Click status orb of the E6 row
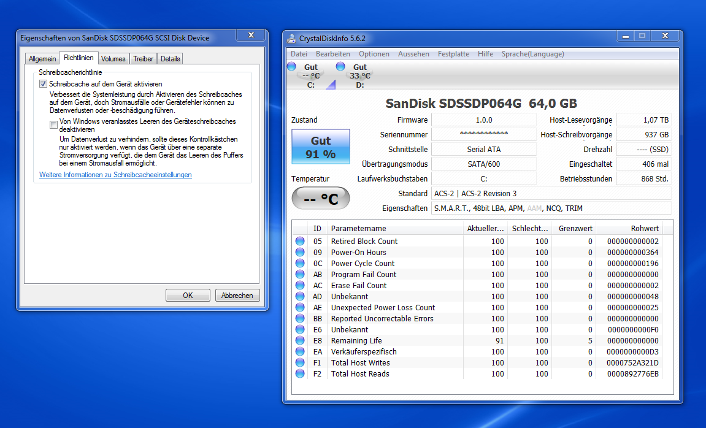 tap(300, 329)
